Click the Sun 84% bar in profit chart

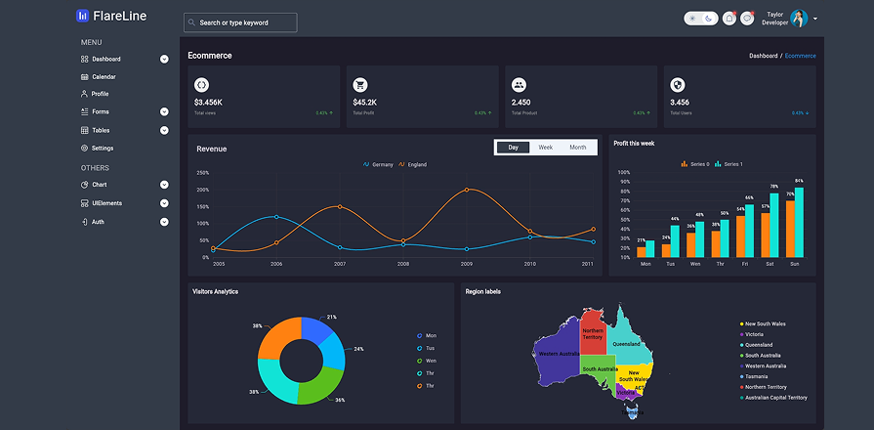[800, 222]
